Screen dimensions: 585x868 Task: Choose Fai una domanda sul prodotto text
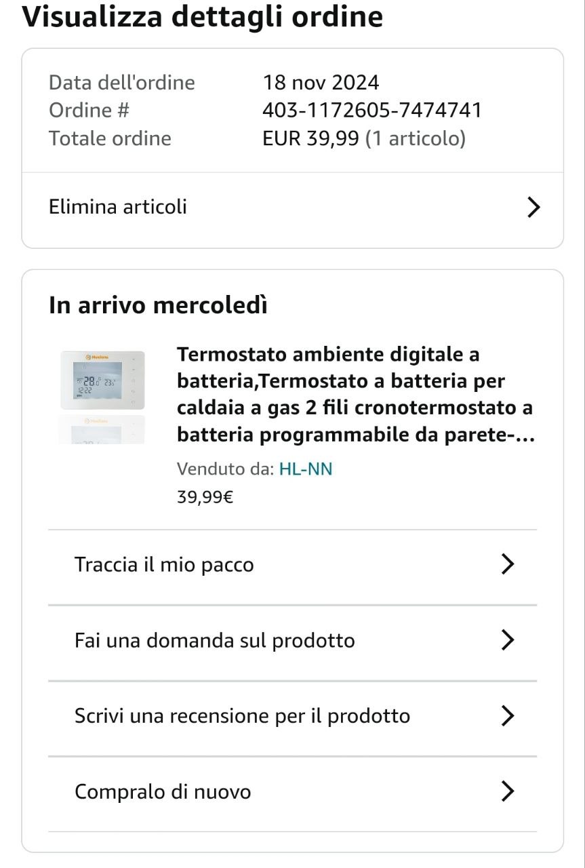click(x=214, y=641)
